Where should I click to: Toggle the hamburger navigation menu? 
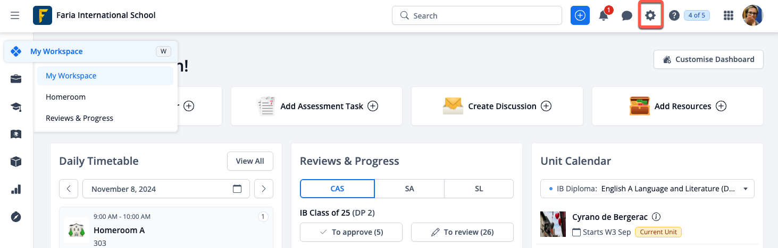pos(15,15)
